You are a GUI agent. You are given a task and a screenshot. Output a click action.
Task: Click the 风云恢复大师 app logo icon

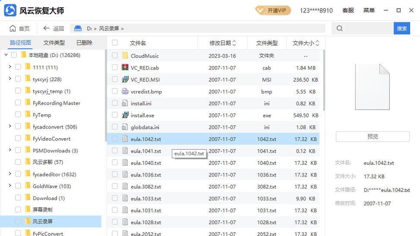[10, 10]
